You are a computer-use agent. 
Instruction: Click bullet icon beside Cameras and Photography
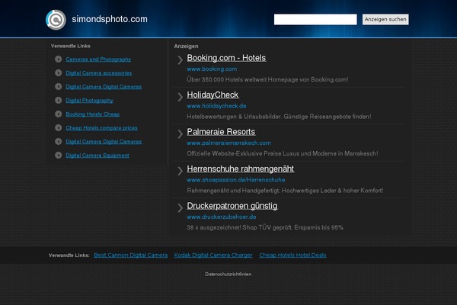[x=59, y=59]
